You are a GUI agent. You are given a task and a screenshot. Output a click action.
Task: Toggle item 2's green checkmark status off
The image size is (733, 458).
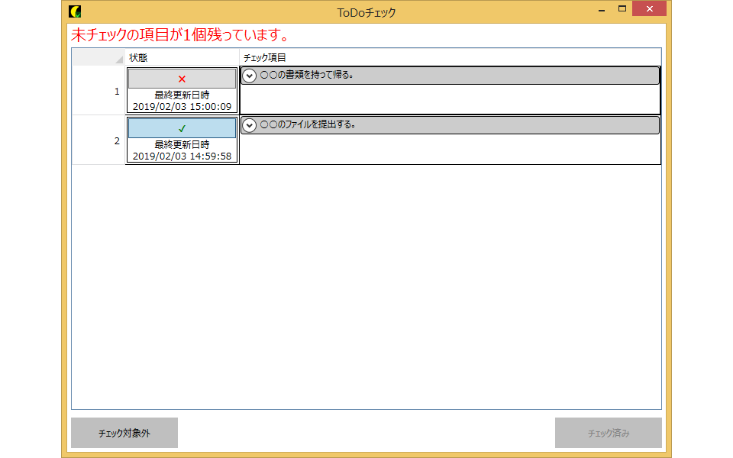coord(181,127)
